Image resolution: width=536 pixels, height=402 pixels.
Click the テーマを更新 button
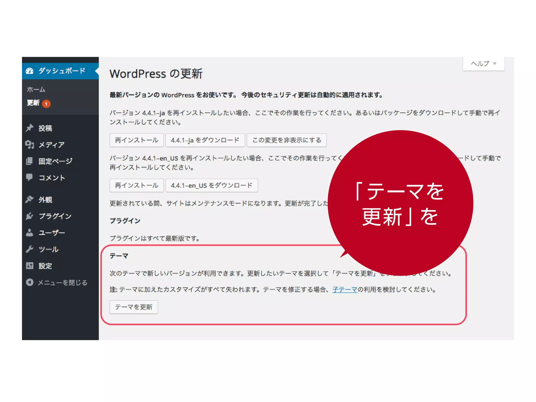tap(134, 307)
